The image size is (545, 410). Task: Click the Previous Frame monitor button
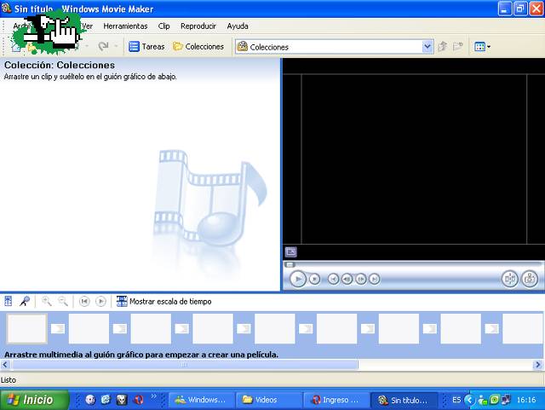click(347, 279)
